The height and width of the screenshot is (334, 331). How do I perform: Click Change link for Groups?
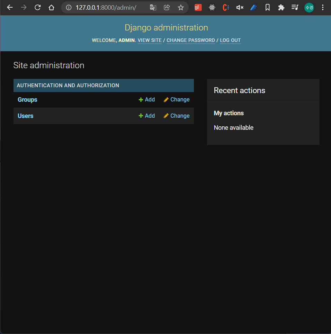tap(177, 99)
